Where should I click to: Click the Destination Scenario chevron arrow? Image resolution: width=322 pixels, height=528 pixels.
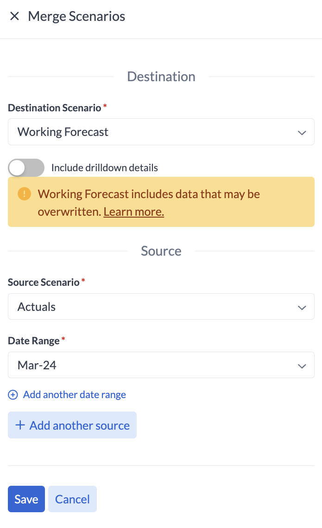coord(302,132)
